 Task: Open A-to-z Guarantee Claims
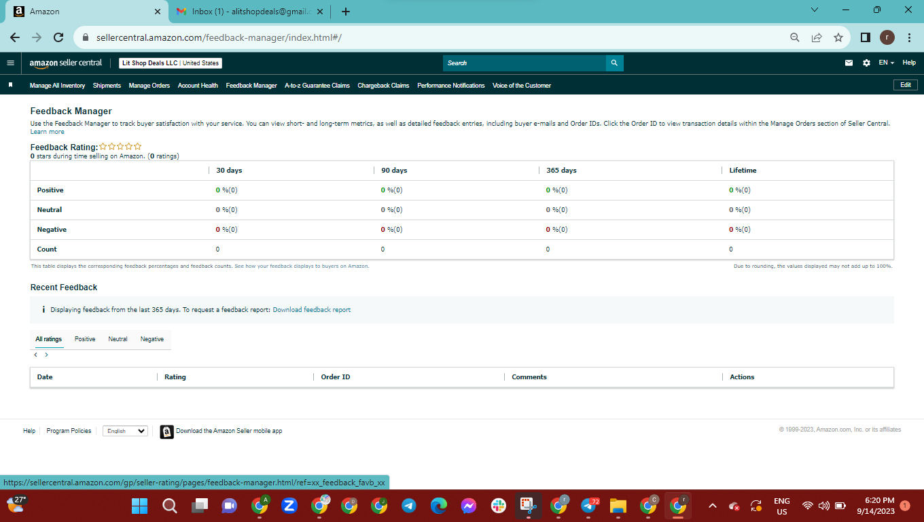pyautogui.click(x=317, y=86)
